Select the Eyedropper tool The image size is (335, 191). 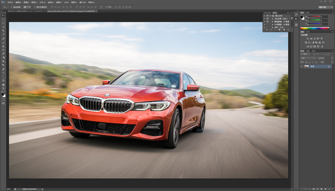(3, 34)
